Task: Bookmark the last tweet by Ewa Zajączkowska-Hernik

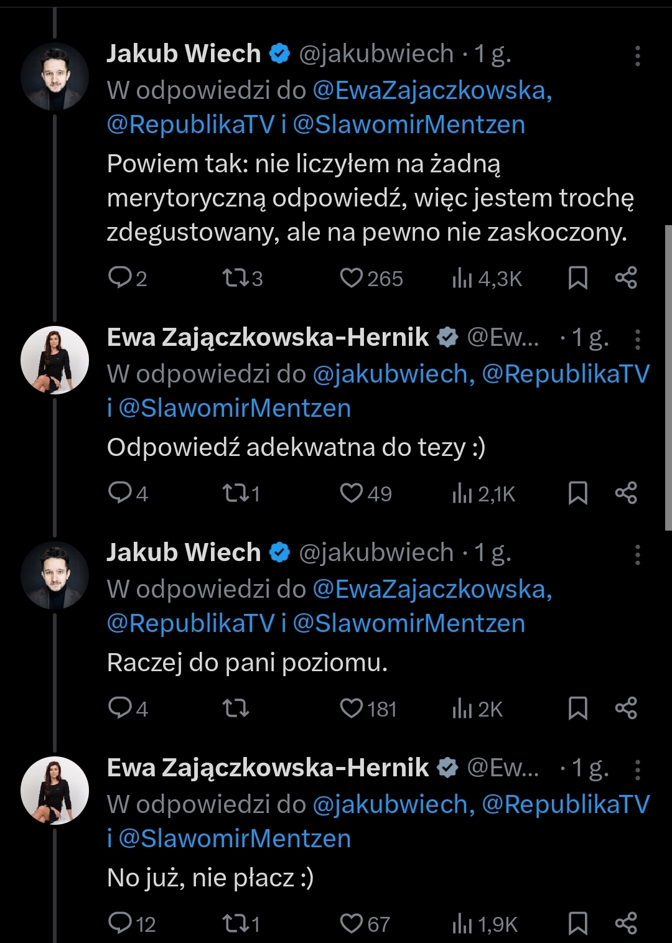Action: [x=578, y=924]
